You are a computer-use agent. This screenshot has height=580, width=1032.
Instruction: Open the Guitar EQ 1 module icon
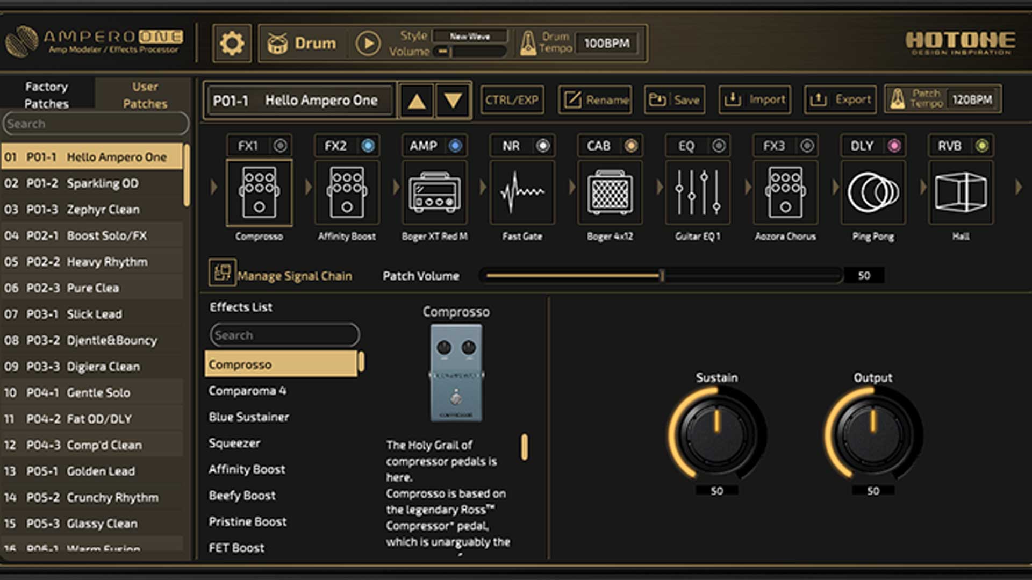pyautogui.click(x=697, y=192)
